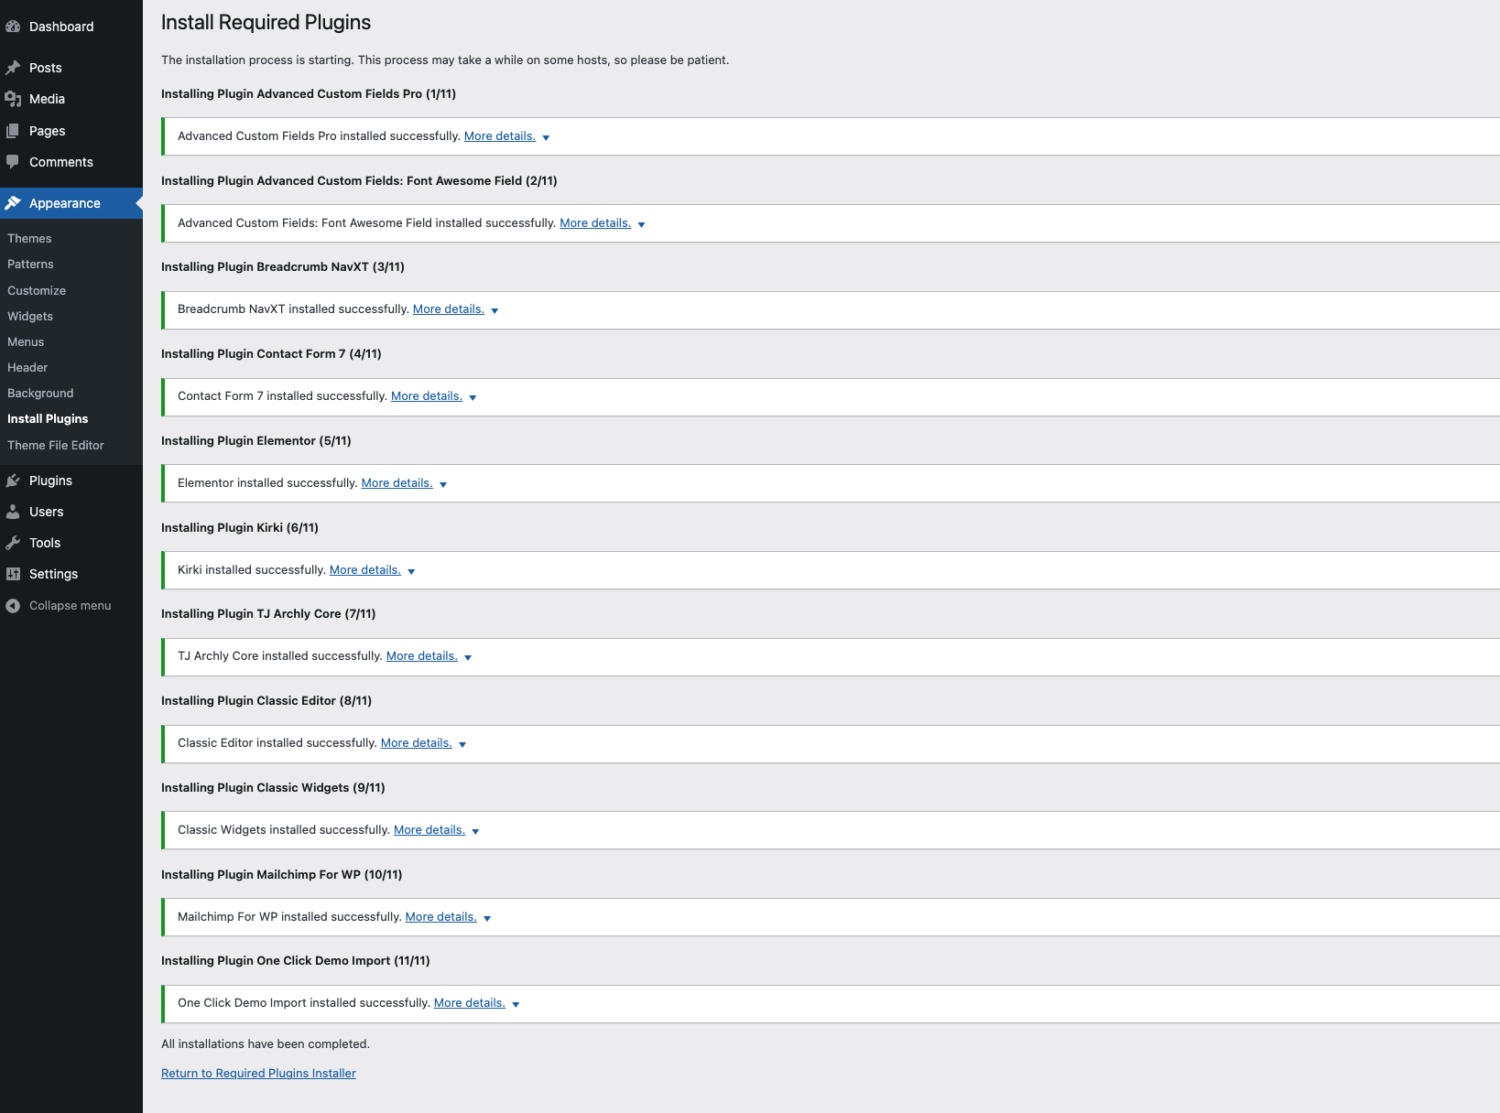Expand Advanced Custom Fields Pro details arrow

pos(546,137)
